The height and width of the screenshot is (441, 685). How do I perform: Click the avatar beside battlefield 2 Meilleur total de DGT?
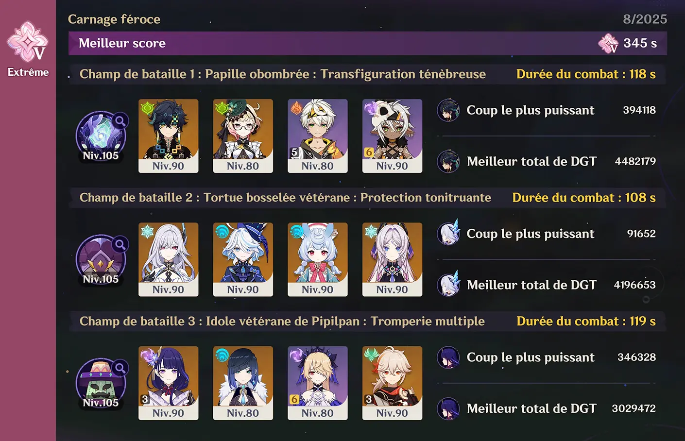click(x=448, y=285)
